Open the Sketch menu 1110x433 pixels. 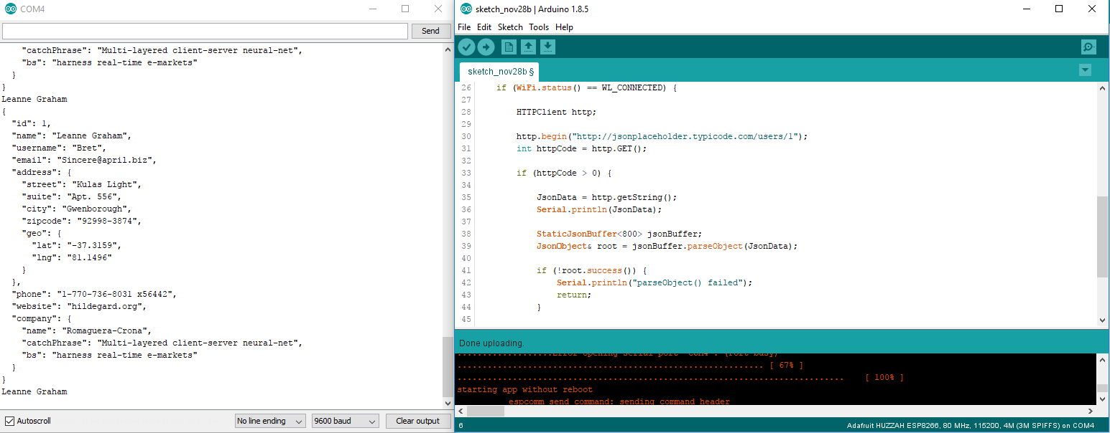click(510, 27)
